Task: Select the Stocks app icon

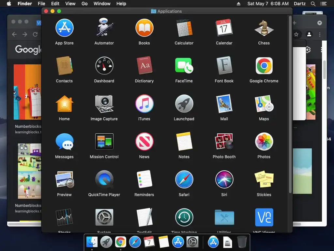Action: (x=64, y=217)
